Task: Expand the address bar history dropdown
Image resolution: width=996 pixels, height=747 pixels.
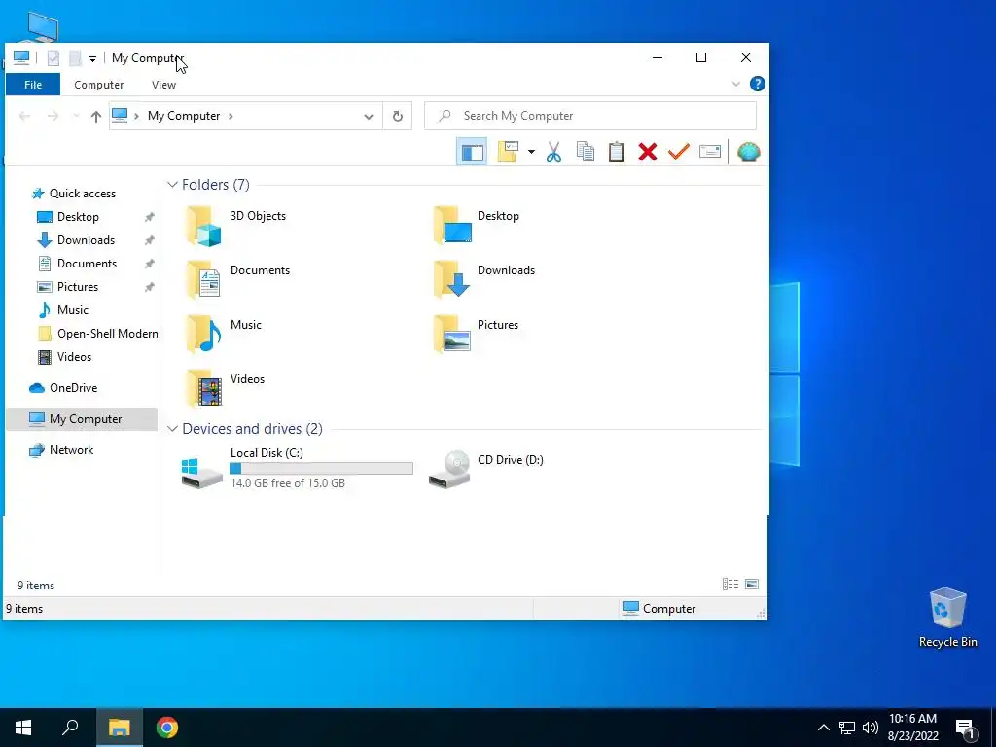Action: (369, 117)
